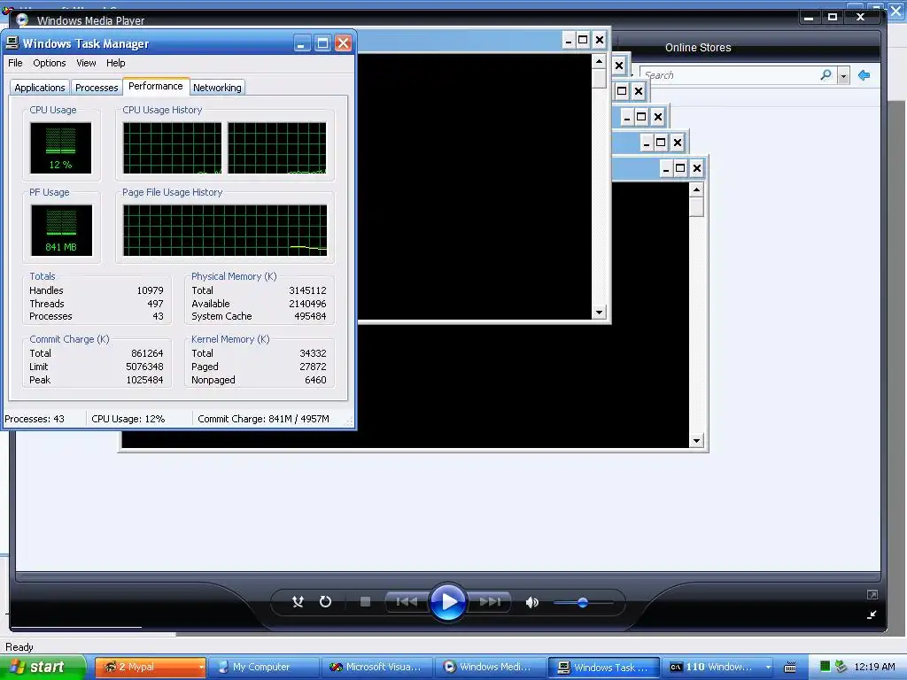Open the Start menu

click(43, 667)
